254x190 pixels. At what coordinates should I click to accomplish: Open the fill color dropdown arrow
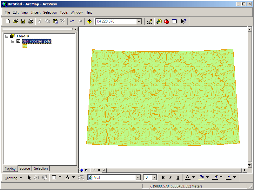point(207,177)
